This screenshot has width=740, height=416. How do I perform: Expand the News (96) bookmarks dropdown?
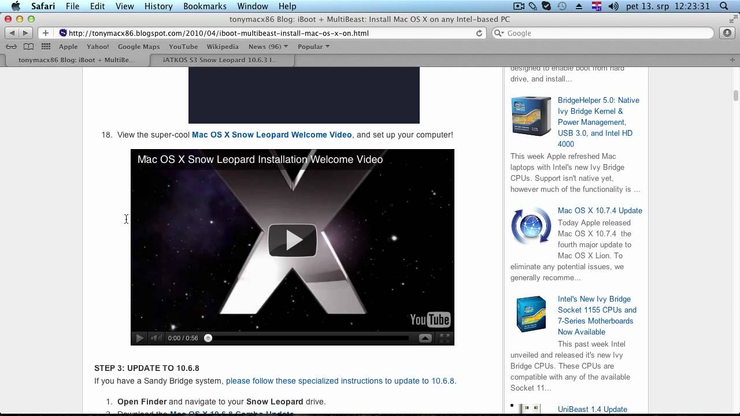click(x=268, y=46)
